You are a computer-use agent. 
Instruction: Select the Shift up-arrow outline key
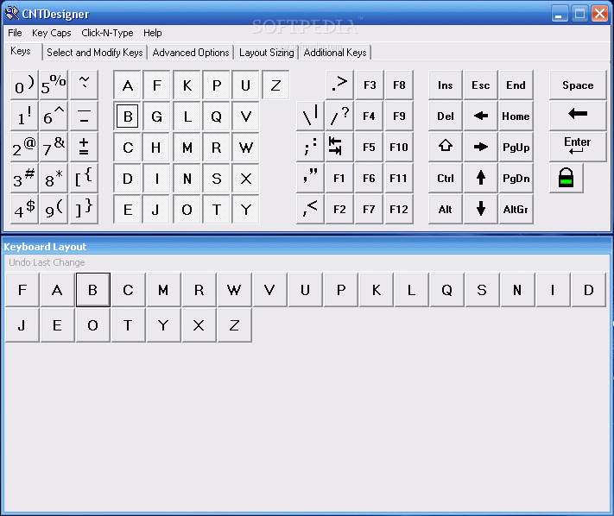(x=446, y=147)
